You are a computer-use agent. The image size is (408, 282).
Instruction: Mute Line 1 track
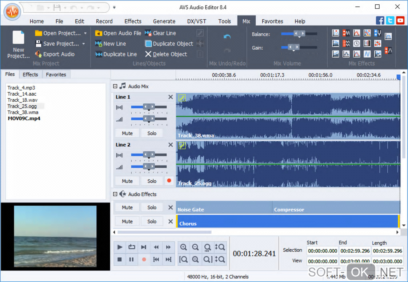(x=127, y=133)
